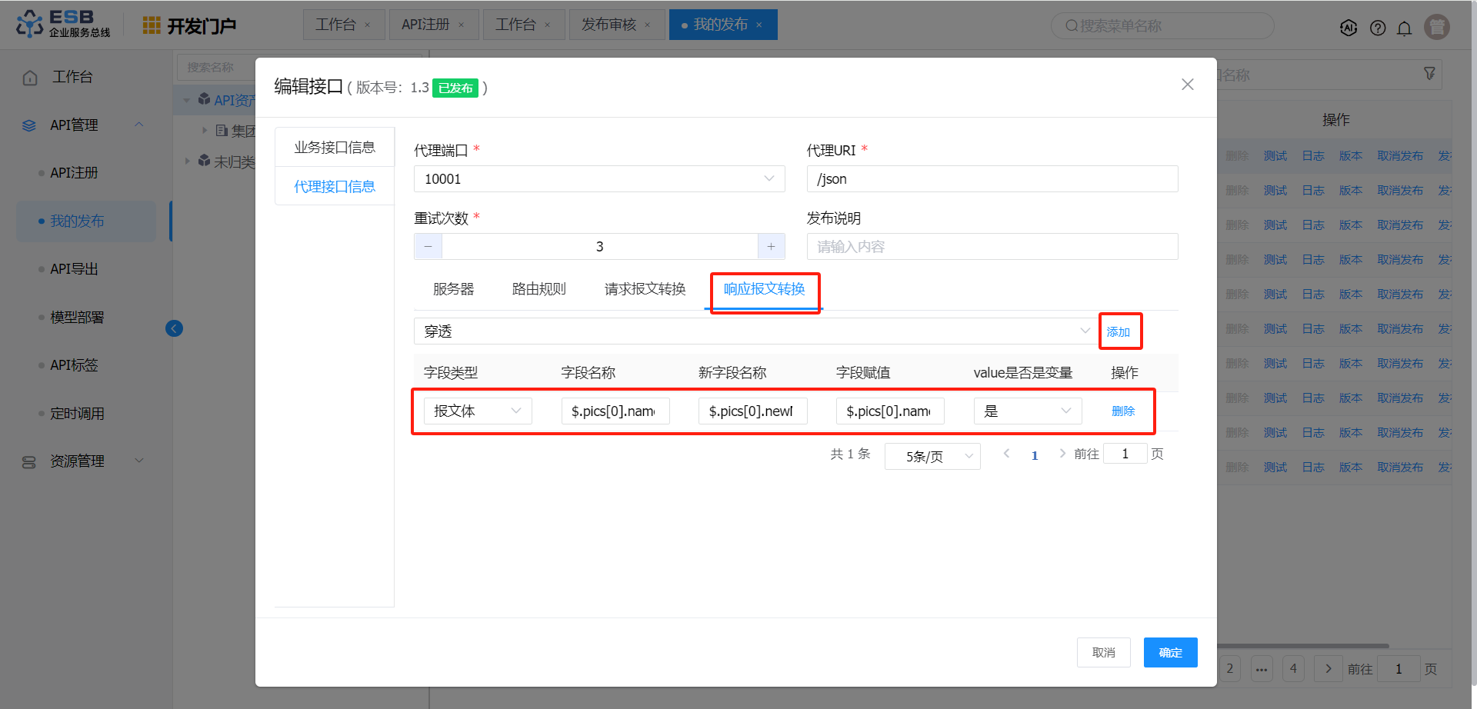1477x709 pixels.
Task: Collapse sidebar with blue arrow button
Action: 175,329
